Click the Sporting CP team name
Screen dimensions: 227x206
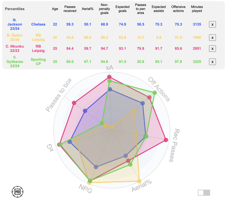click(38, 62)
